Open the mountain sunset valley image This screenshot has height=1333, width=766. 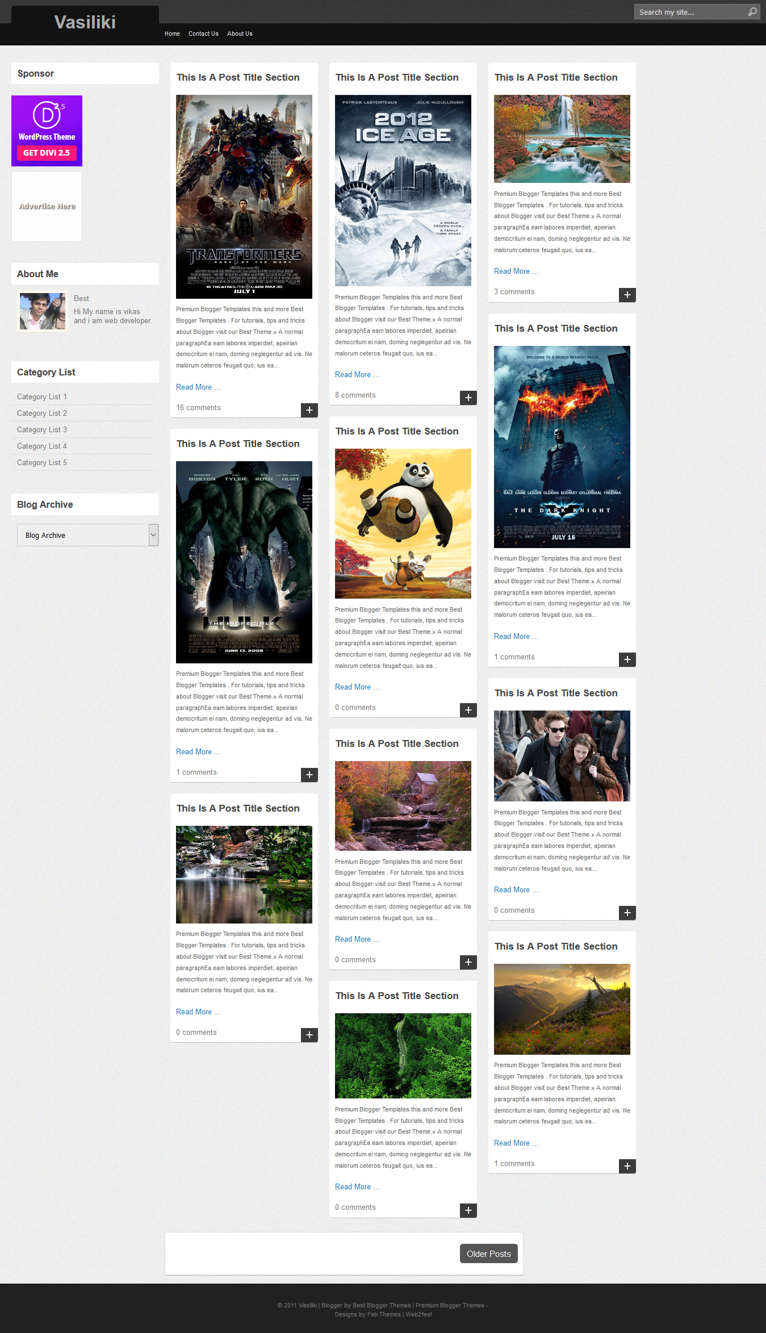[x=562, y=1009]
